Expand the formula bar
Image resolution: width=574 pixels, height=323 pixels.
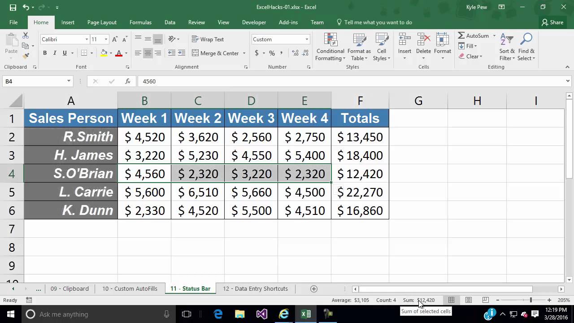[568, 81]
